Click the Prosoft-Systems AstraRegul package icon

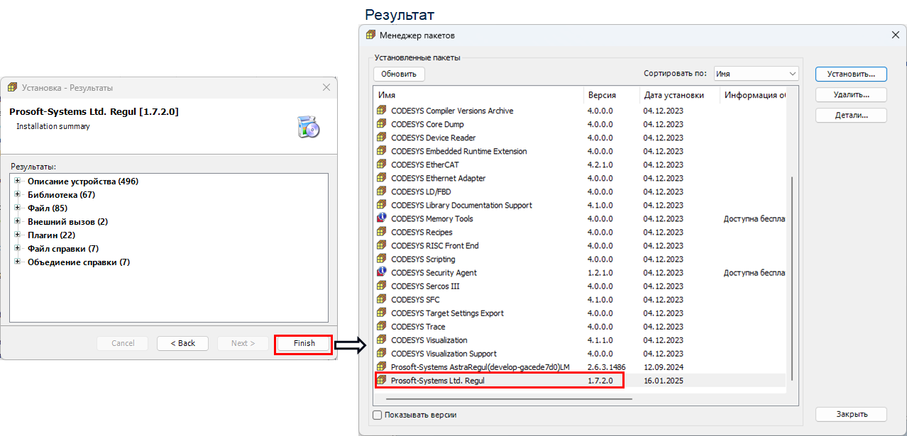click(382, 367)
